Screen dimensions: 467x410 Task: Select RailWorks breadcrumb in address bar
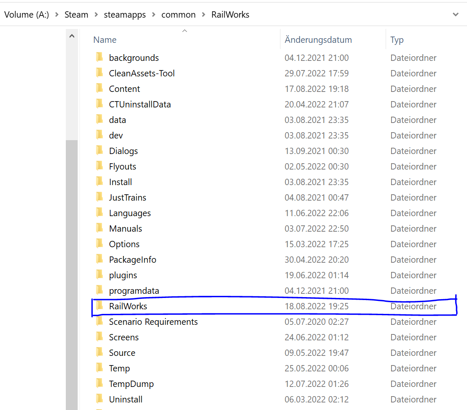pos(230,14)
